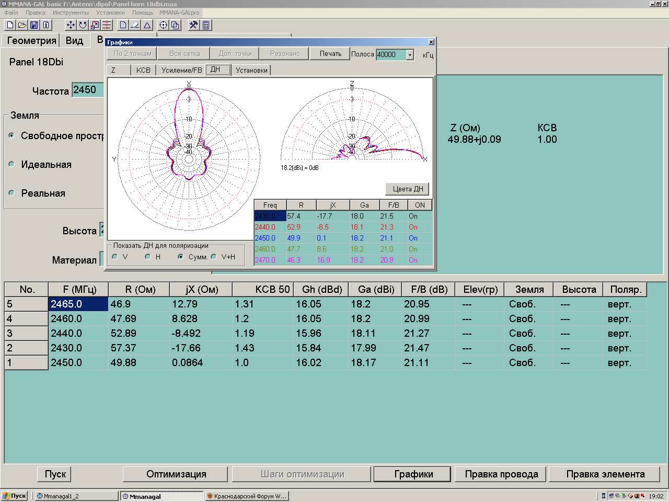This screenshot has width=669, height=502.
Task: Click the Цвета ДН colors button
Action: click(408, 189)
